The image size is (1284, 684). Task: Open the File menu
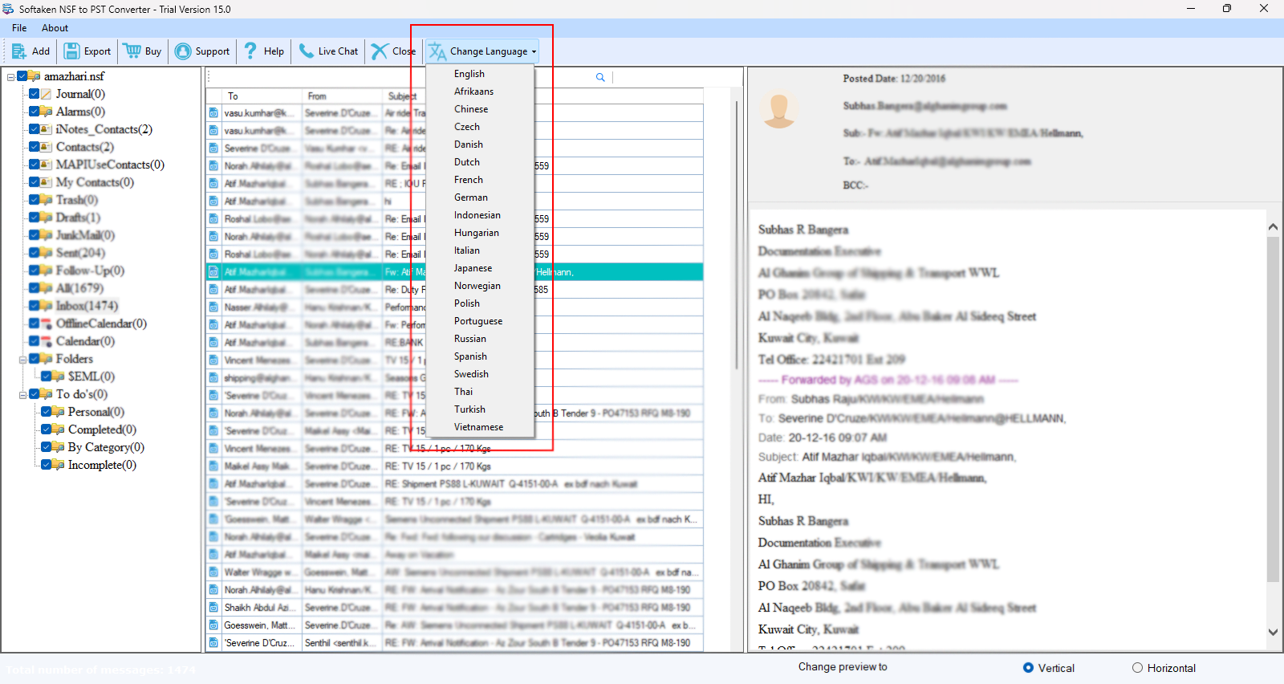point(19,28)
